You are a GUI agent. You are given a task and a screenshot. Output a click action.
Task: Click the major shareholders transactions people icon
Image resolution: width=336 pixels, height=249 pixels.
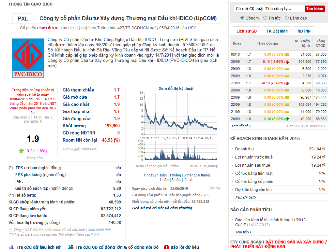(71, 247)
